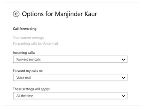
Task: Open the Forward my calls to dropdown
Action: (x=70, y=77)
